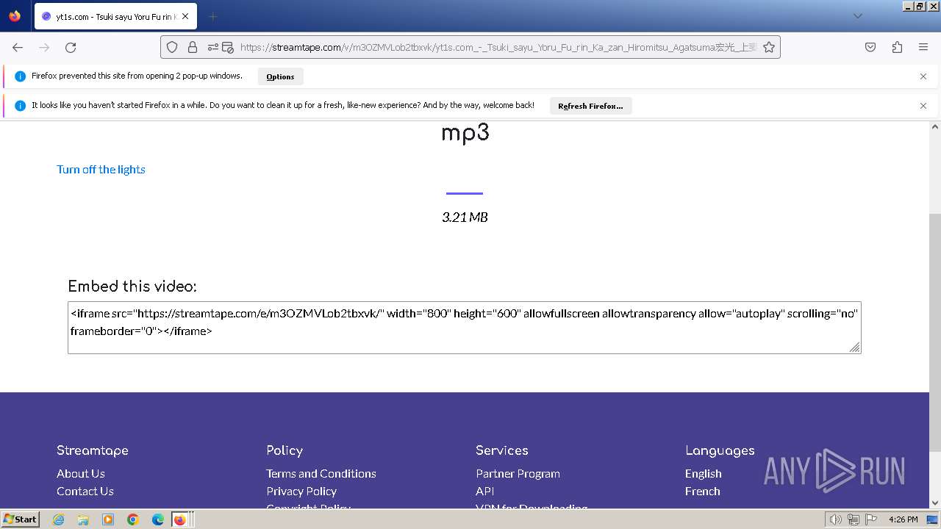Viewport: 941px width, 529px height.
Task: Click the site security padlock icon
Action: pos(193,47)
